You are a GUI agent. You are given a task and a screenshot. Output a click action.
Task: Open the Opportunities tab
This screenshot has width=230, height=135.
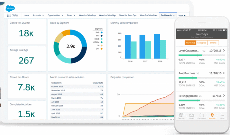click(x=54, y=15)
